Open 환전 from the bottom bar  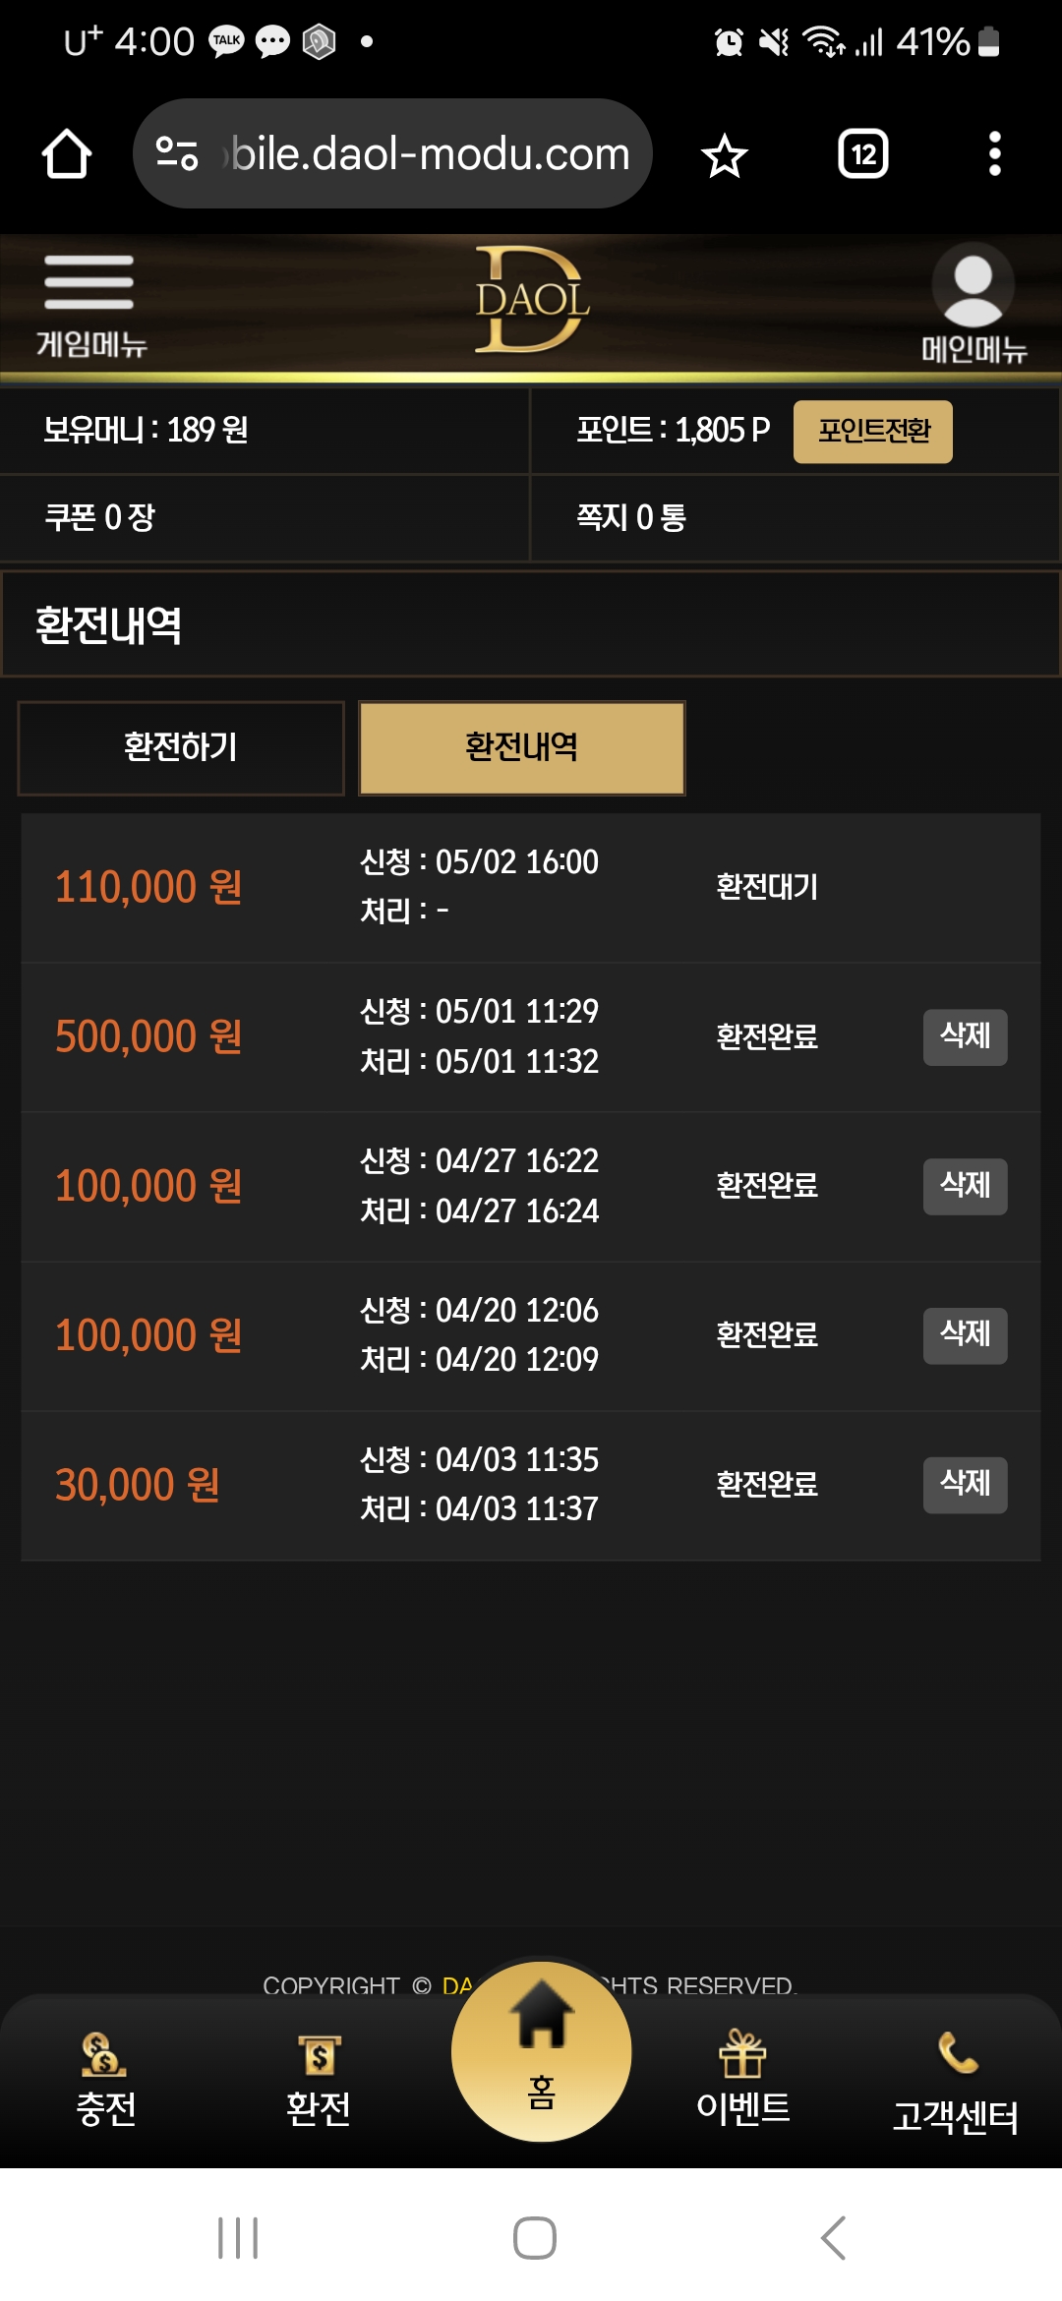pos(319,2080)
